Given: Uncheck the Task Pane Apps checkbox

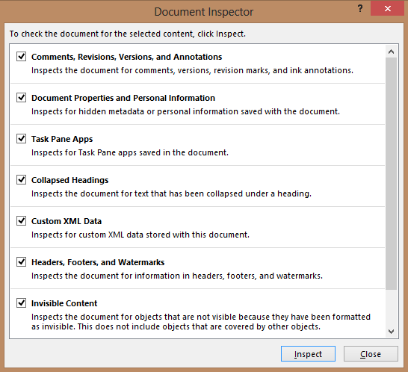Looking at the screenshot, I should pos(22,139).
